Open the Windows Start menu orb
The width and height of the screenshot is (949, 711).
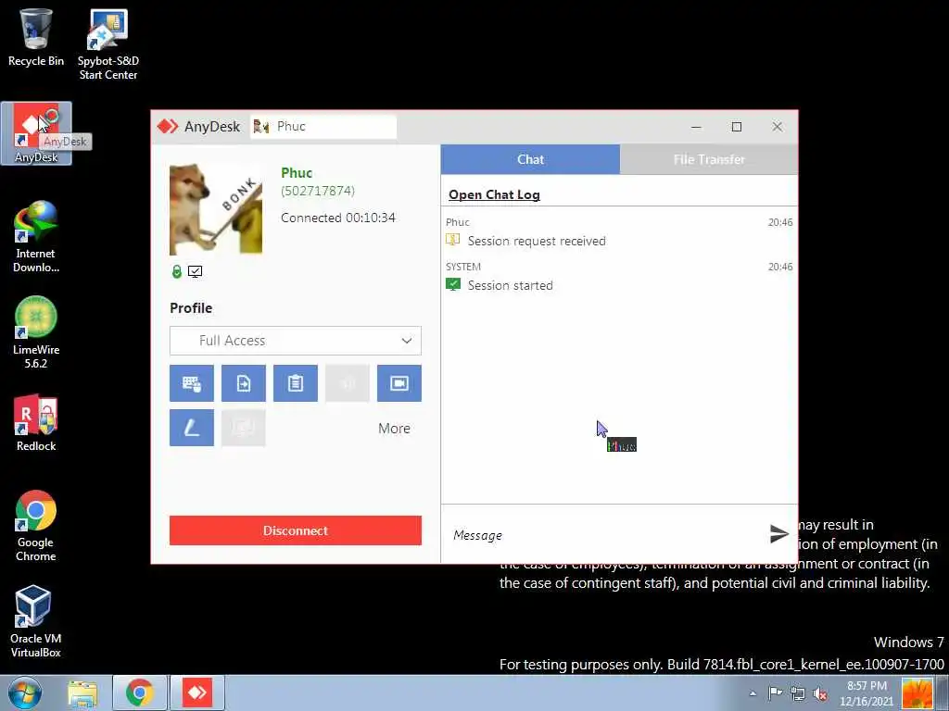(24, 692)
